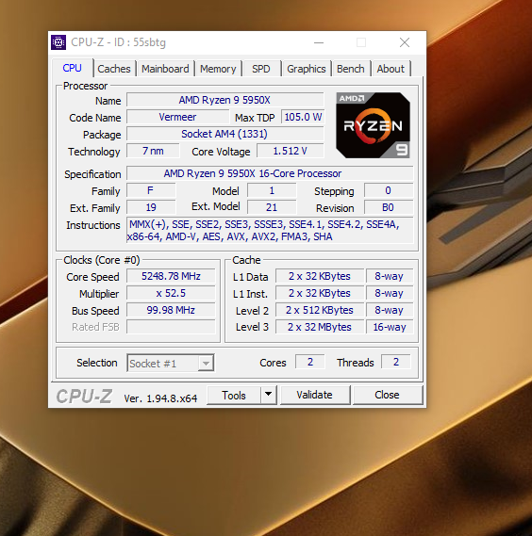Click the Stepping value 0
Screen dimensions: 532x536
[389, 190]
